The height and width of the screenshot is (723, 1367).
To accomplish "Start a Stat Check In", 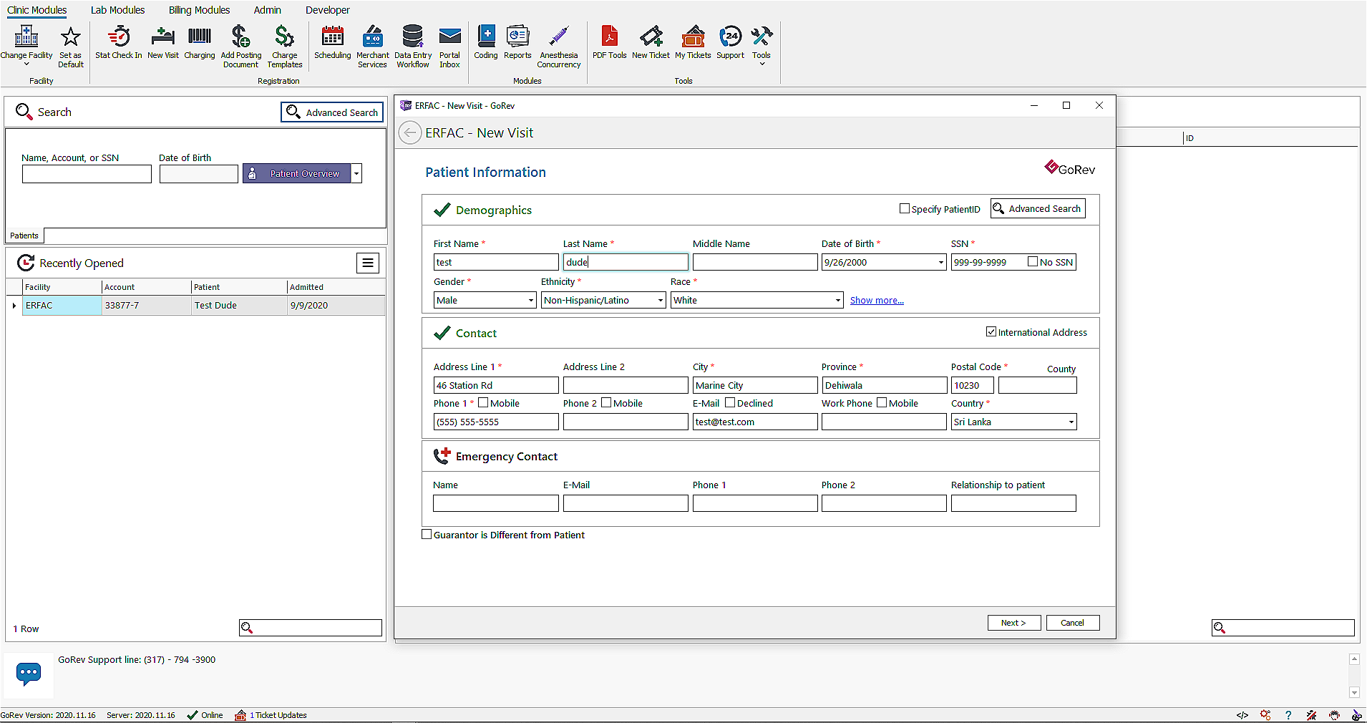I will [118, 42].
